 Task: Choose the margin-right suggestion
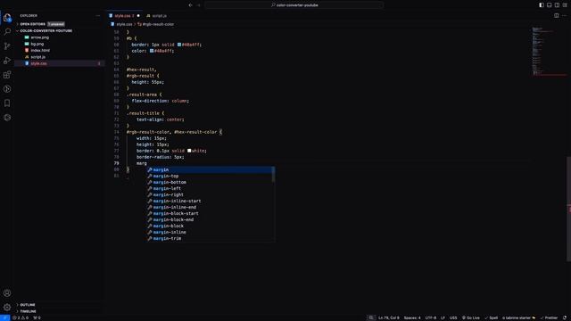210,194
